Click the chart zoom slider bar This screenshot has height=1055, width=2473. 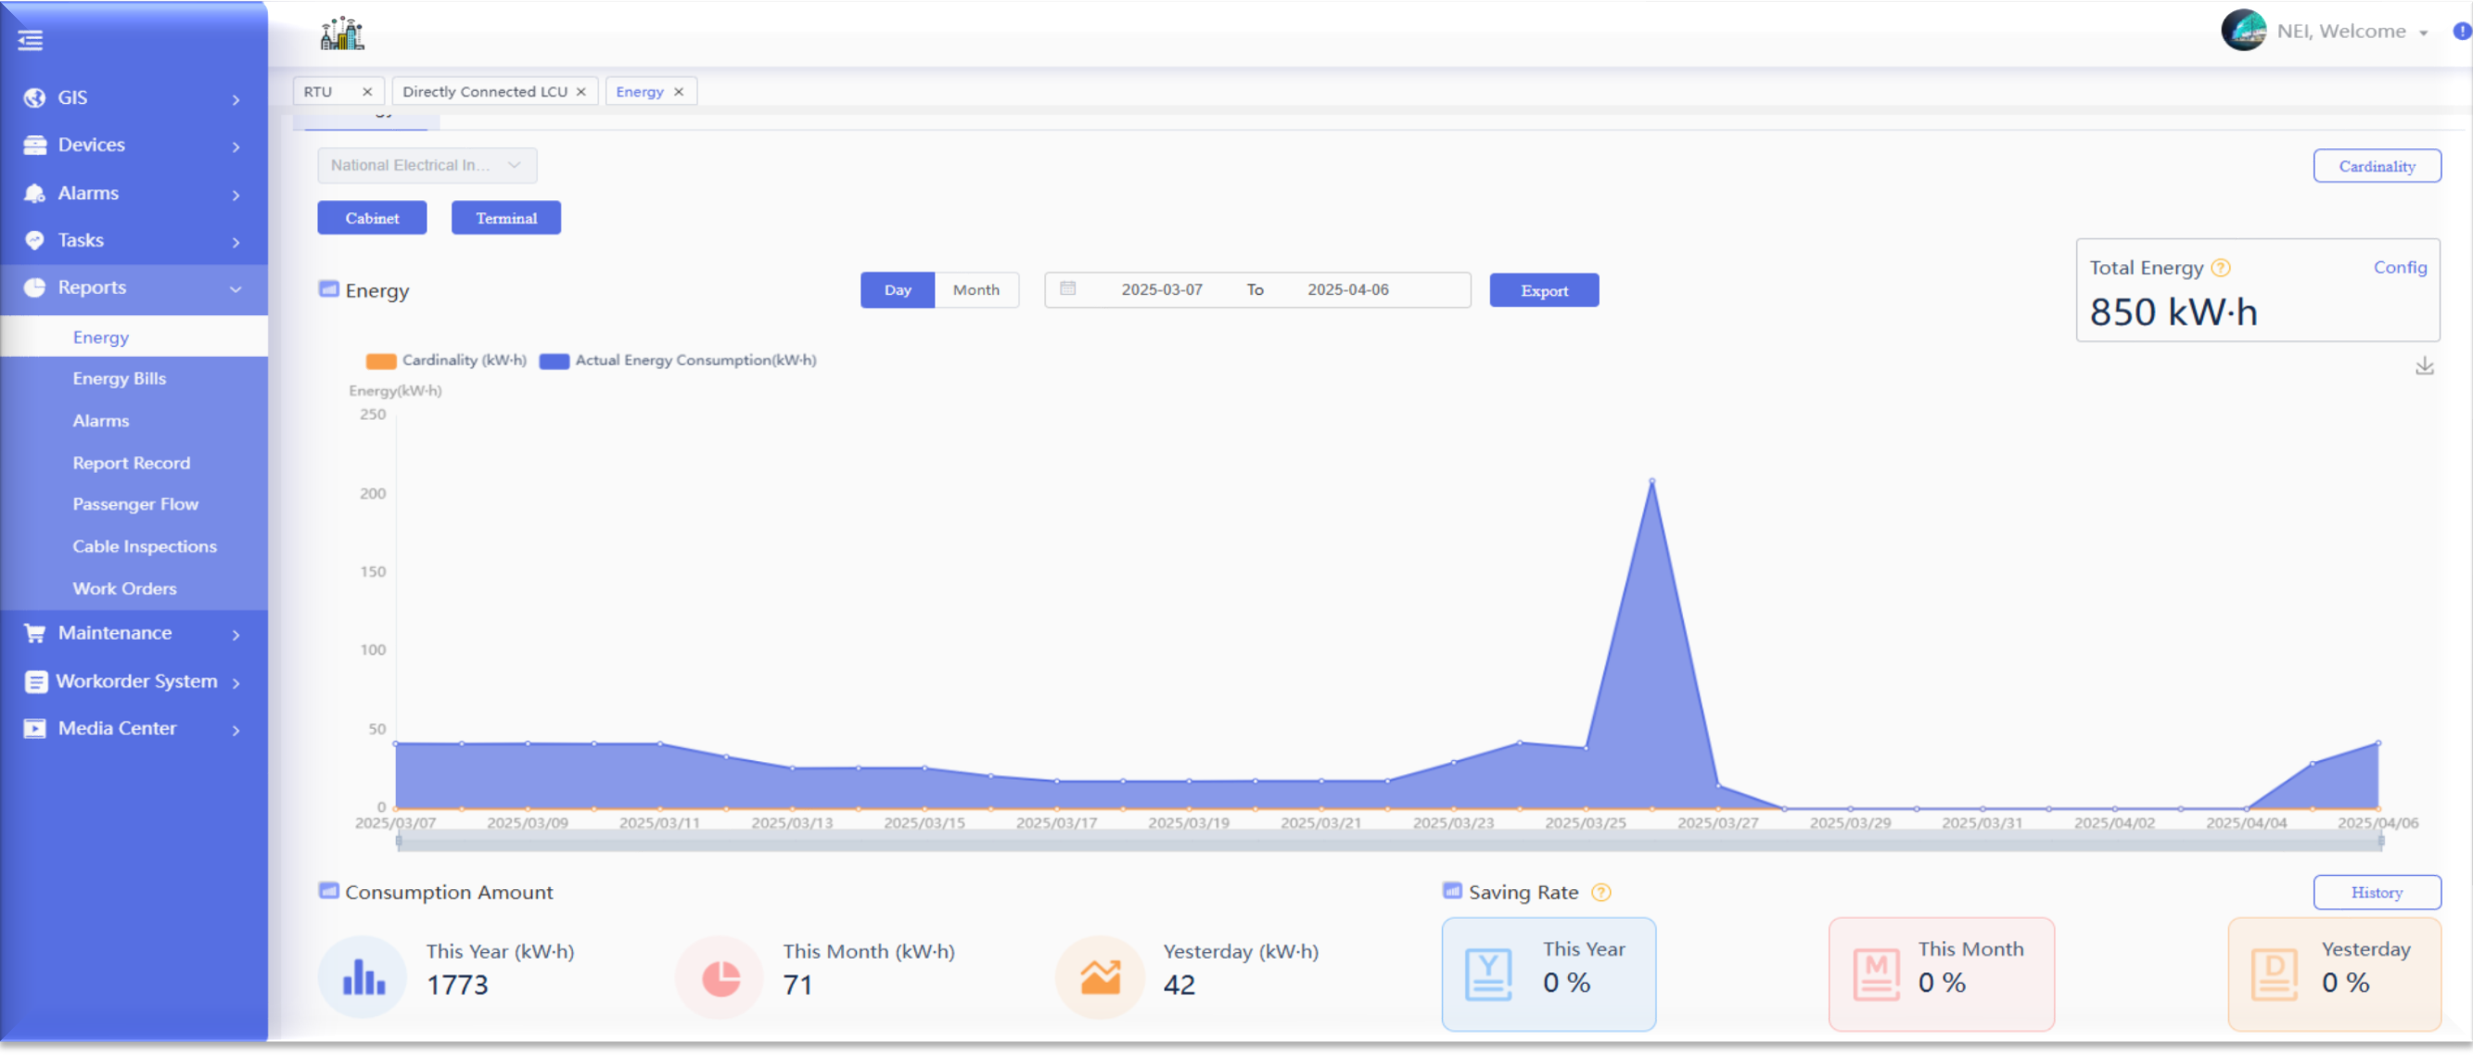coord(1388,842)
